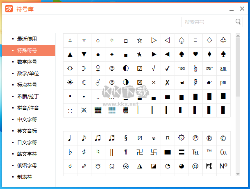Pick the pilcrow ¶ symbol
Image resolution: width=250 pixels, height=189 pixels.
[126, 152]
